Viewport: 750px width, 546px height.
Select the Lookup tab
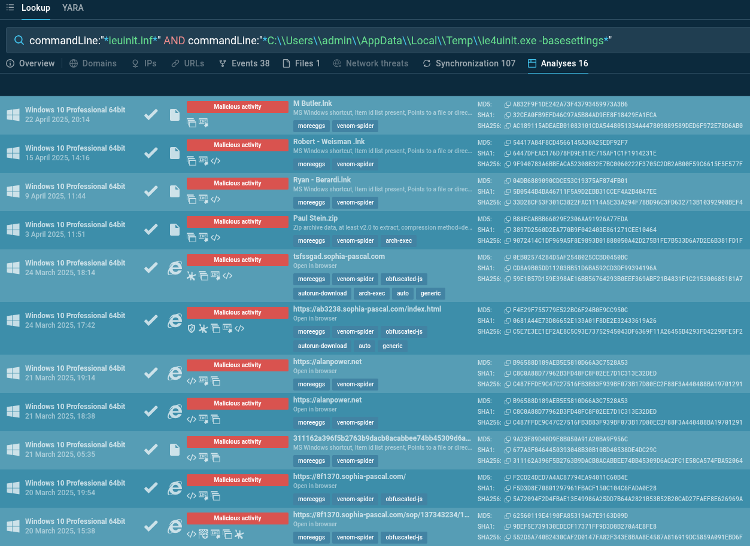[x=36, y=8]
